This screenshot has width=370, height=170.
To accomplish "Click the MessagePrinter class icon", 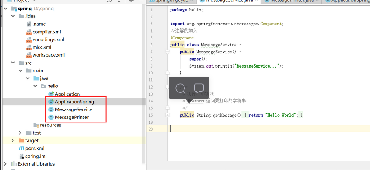I will click(51, 117).
